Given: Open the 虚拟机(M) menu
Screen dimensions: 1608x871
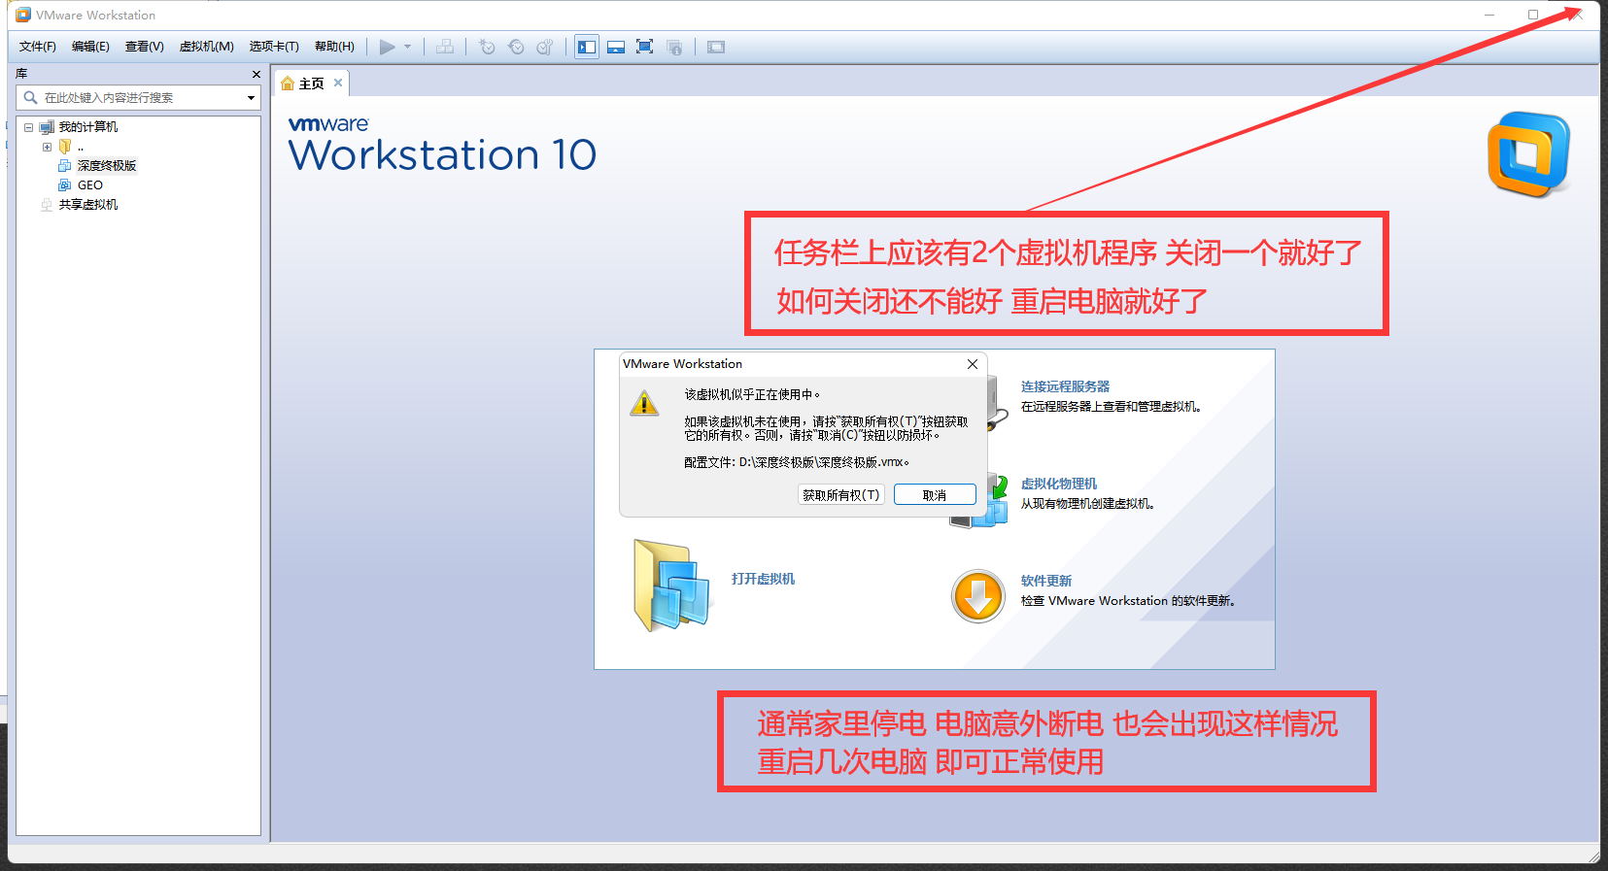Looking at the screenshot, I should (207, 47).
